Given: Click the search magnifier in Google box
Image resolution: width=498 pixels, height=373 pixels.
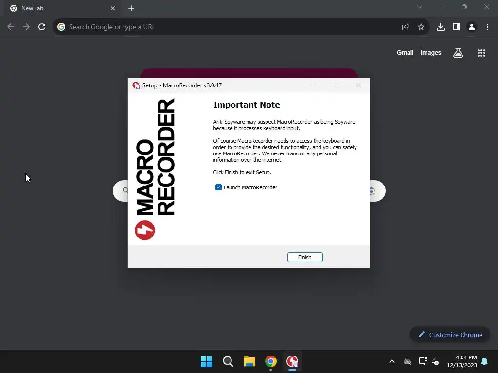Looking at the screenshot, I should coord(125,190).
